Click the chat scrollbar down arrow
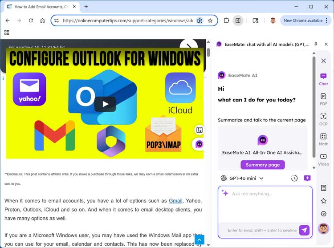The height and width of the screenshot is (248, 334). point(314,168)
